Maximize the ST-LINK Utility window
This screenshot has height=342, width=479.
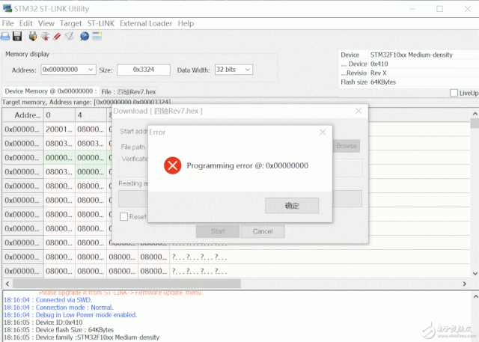point(439,9)
